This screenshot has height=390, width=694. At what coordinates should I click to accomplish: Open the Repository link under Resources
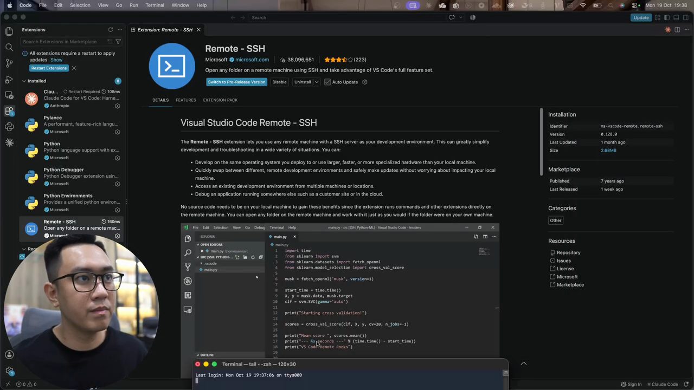568,252
